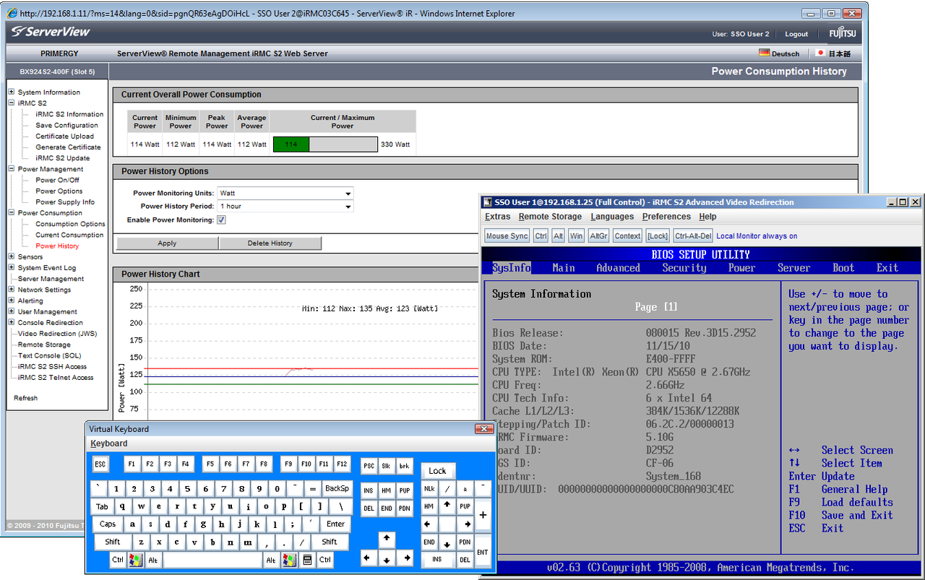Click the F1 key on Virtual Keyboard

pos(132,464)
